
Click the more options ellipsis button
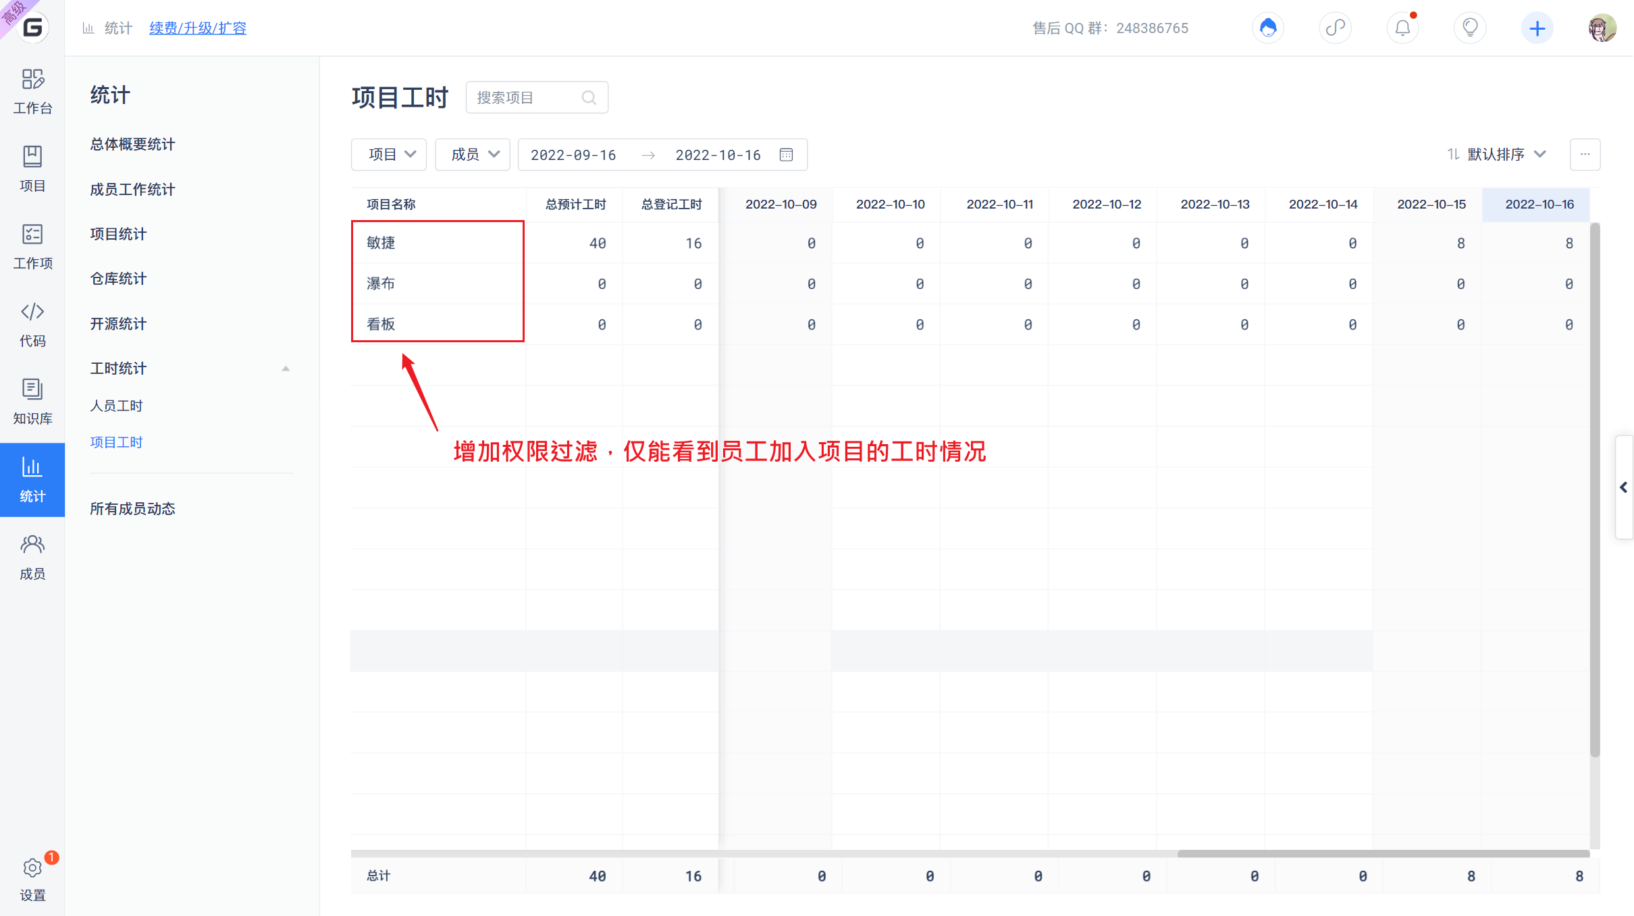coord(1585,155)
